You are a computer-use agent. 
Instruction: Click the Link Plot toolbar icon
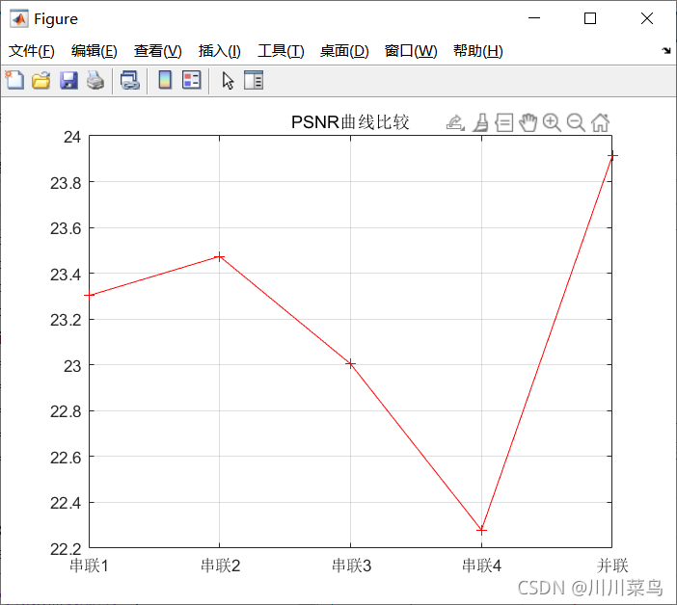coord(129,80)
